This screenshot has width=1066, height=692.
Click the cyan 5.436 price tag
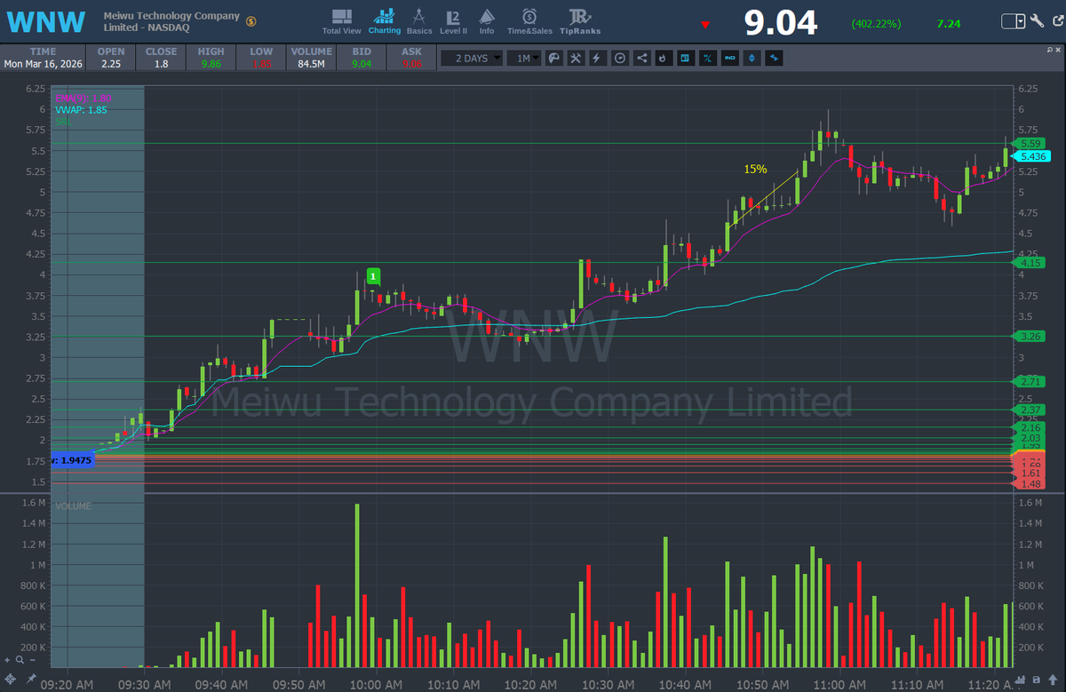pos(1031,156)
